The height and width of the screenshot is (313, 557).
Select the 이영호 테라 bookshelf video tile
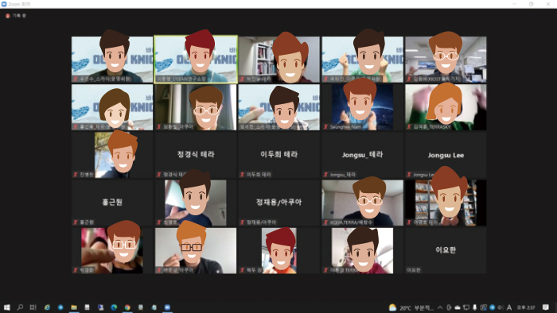click(x=446, y=203)
